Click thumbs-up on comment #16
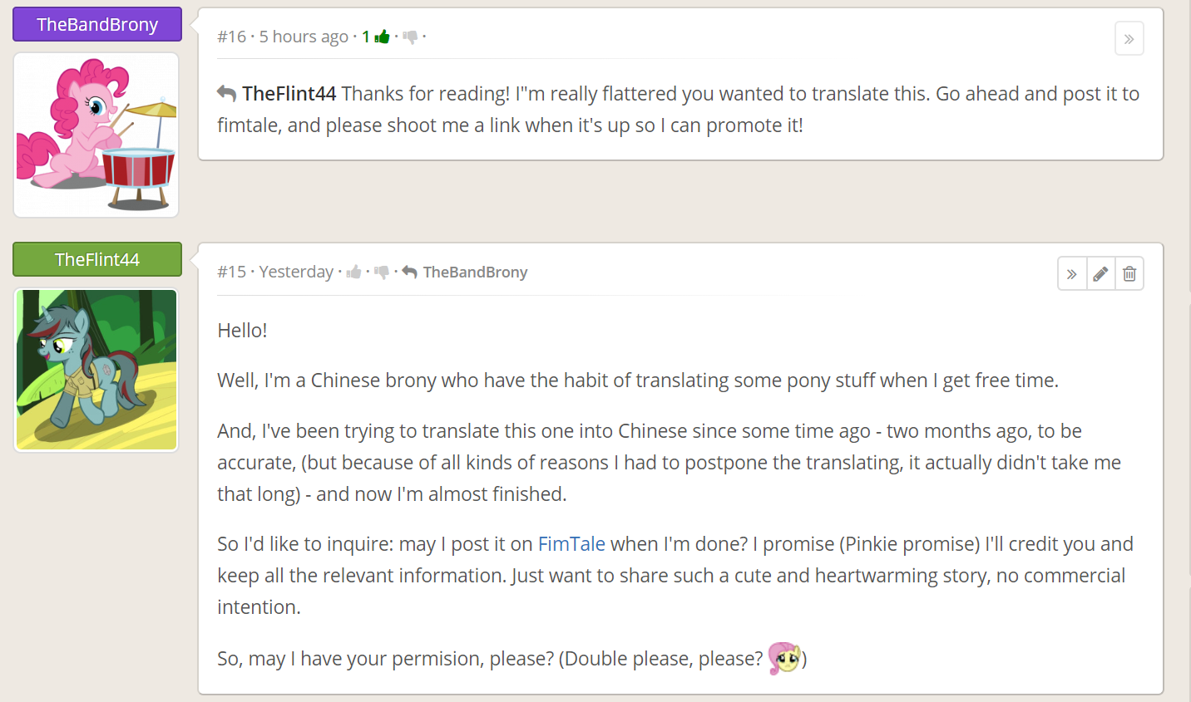This screenshot has width=1191, height=702. [382, 37]
